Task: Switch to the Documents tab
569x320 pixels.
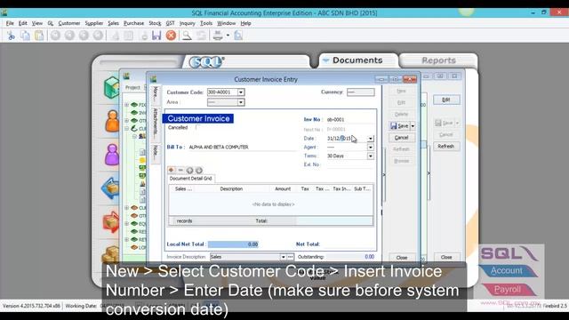Action: pos(357,60)
